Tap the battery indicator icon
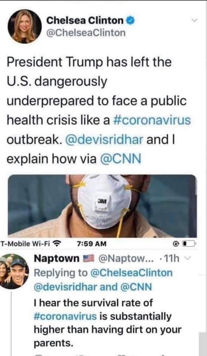Image resolution: width=207 pixels, height=356 pixels. tap(189, 244)
